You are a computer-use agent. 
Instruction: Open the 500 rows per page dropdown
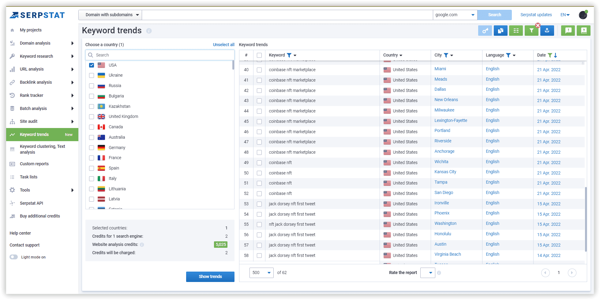[261, 273]
